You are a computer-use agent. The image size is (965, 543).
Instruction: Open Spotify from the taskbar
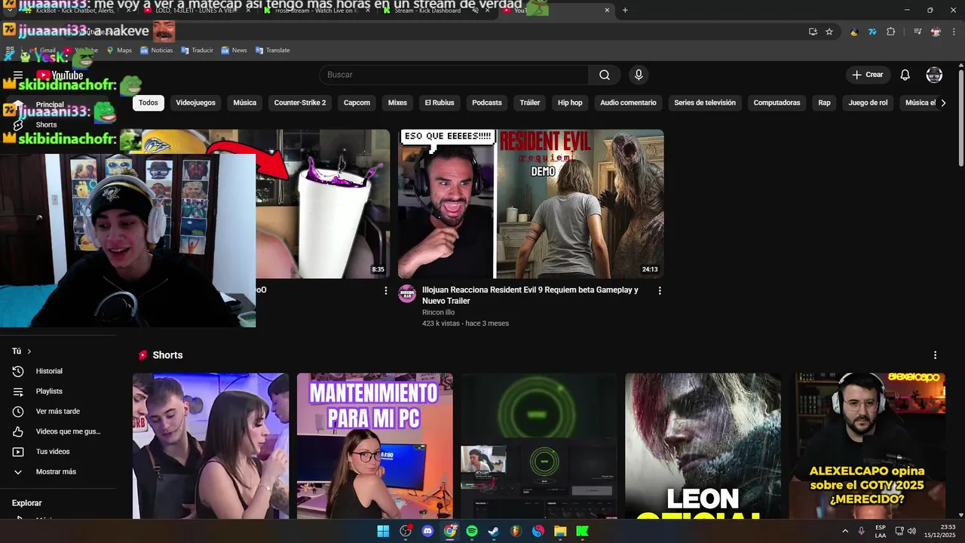[472, 531]
